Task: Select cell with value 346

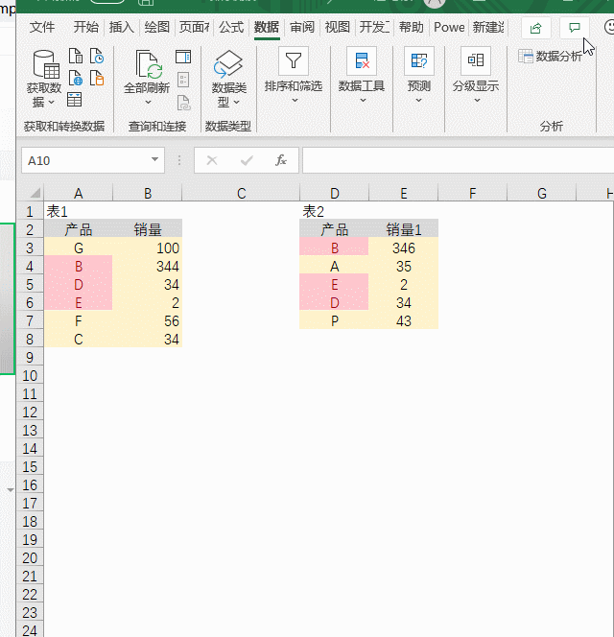Action: click(x=404, y=248)
